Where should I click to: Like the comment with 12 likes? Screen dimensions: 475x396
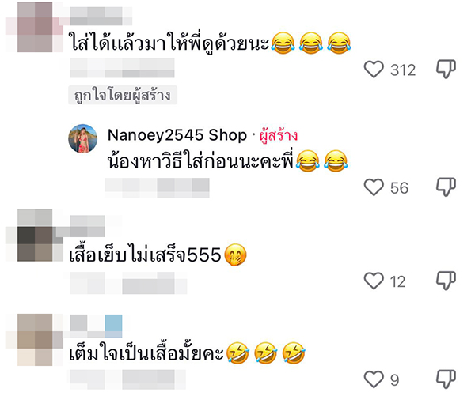(374, 281)
